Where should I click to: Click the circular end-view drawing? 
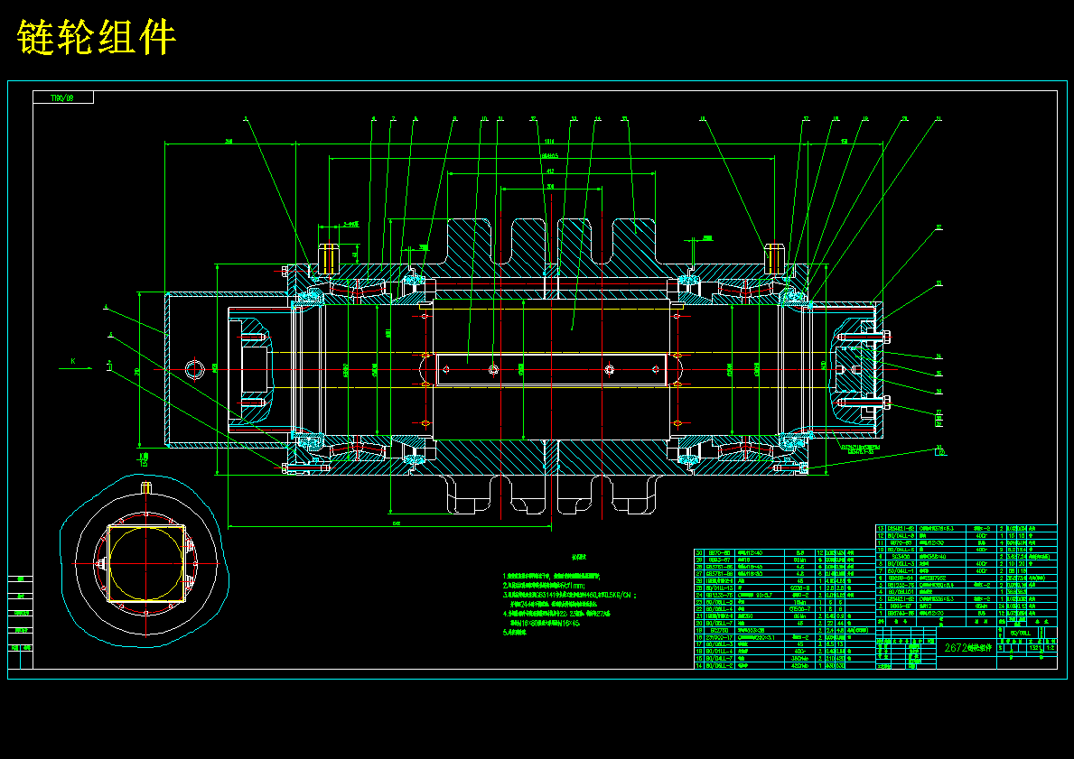coord(145,562)
